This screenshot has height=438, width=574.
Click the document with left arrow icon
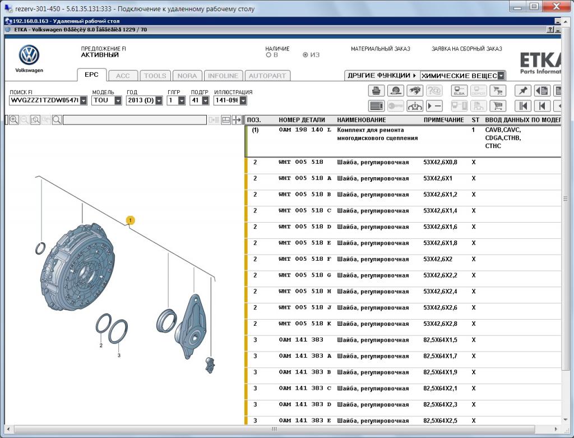(x=542, y=90)
